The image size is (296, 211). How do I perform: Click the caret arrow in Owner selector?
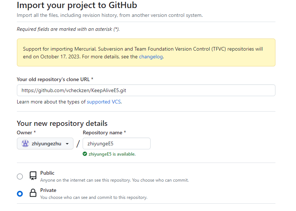67,144
